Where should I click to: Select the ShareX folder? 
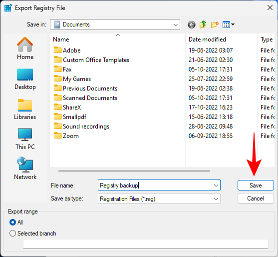coord(72,107)
